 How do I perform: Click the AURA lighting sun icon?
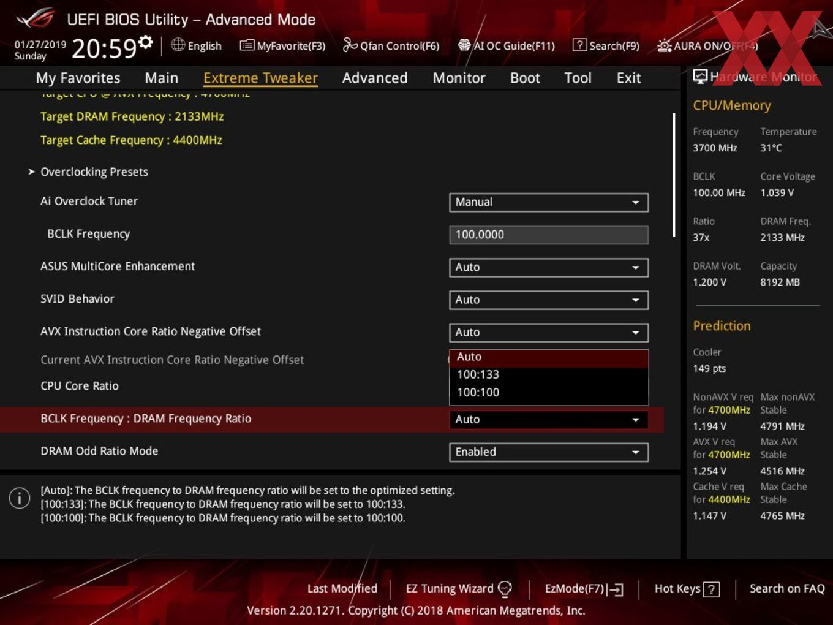pyautogui.click(x=664, y=45)
